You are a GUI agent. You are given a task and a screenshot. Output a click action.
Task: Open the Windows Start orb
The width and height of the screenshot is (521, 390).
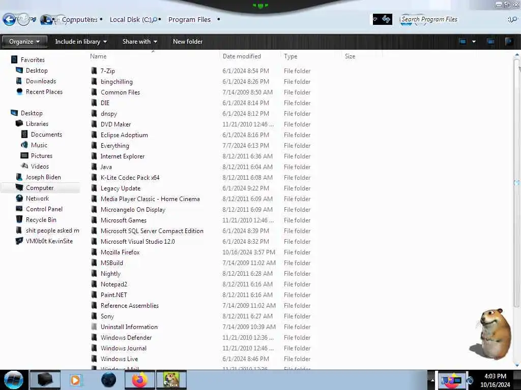pos(13,380)
